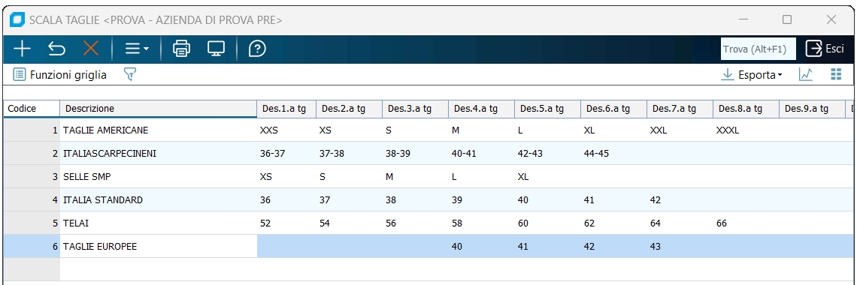Screen dimensions: 857x285
Task: Click the Trova search field
Action: pyautogui.click(x=758, y=49)
